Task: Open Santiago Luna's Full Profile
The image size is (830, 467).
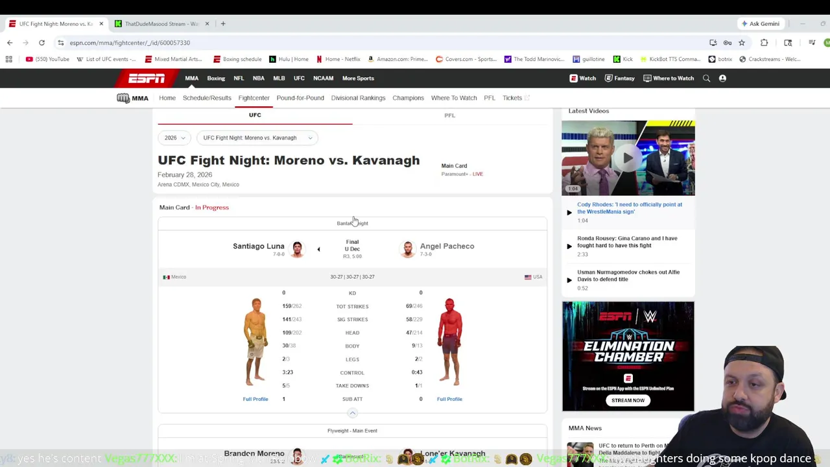Action: coord(255,399)
